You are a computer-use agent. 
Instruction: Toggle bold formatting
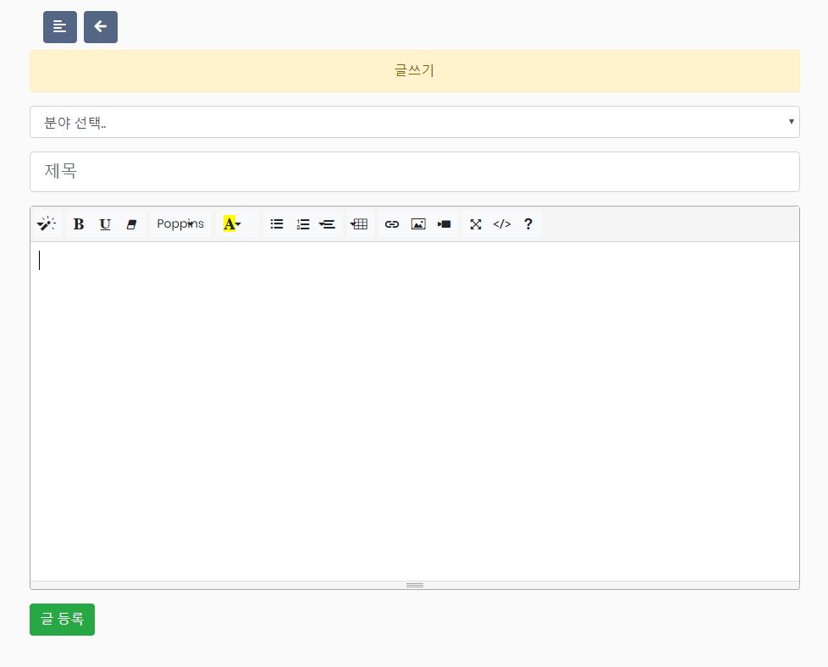coord(79,224)
